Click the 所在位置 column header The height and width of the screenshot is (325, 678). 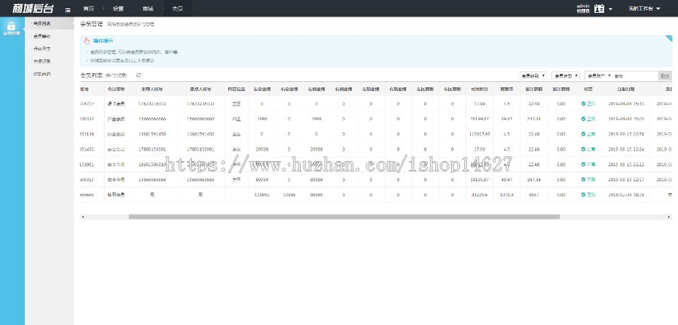pos(237,89)
